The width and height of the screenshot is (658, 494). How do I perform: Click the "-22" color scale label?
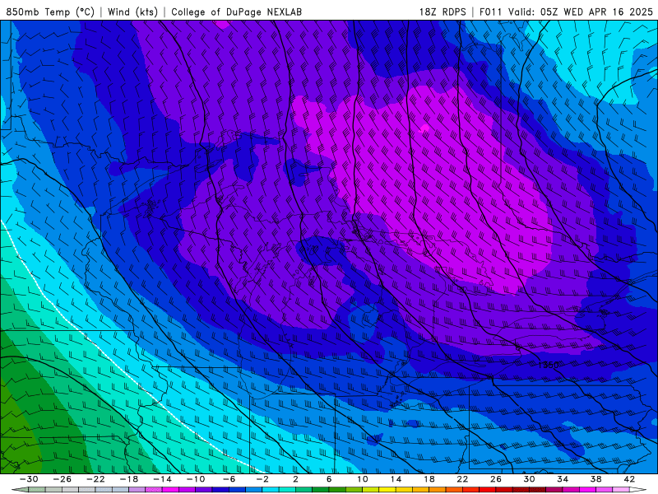(x=95, y=479)
